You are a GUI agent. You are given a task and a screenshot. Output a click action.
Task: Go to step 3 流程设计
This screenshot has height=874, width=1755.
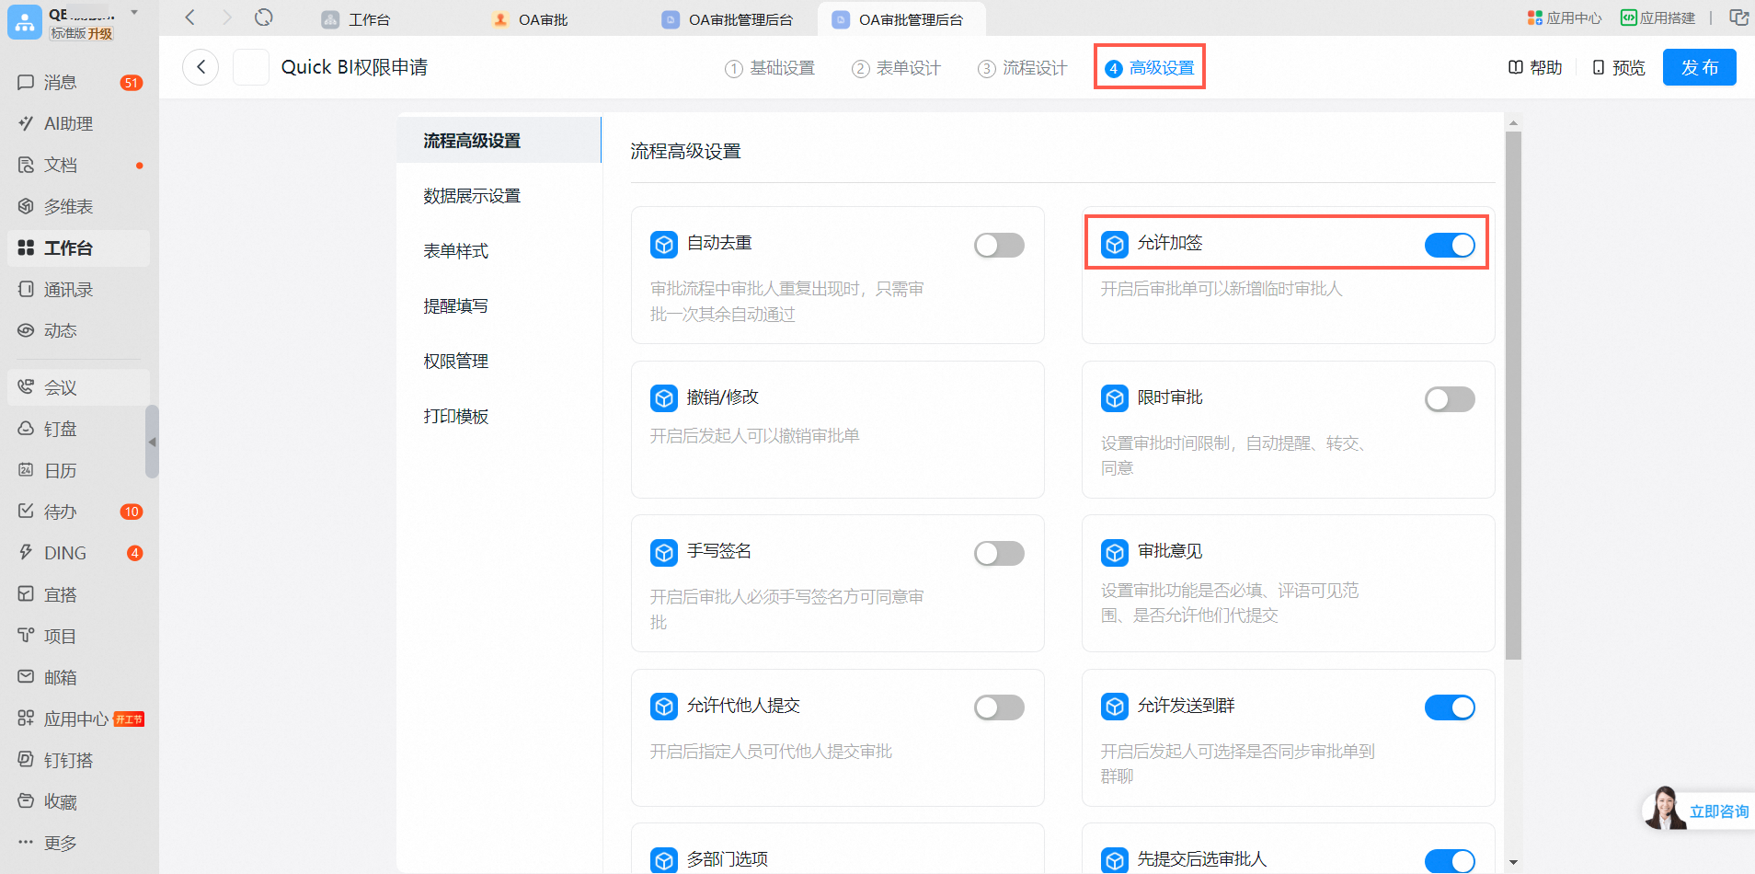coord(1022,68)
